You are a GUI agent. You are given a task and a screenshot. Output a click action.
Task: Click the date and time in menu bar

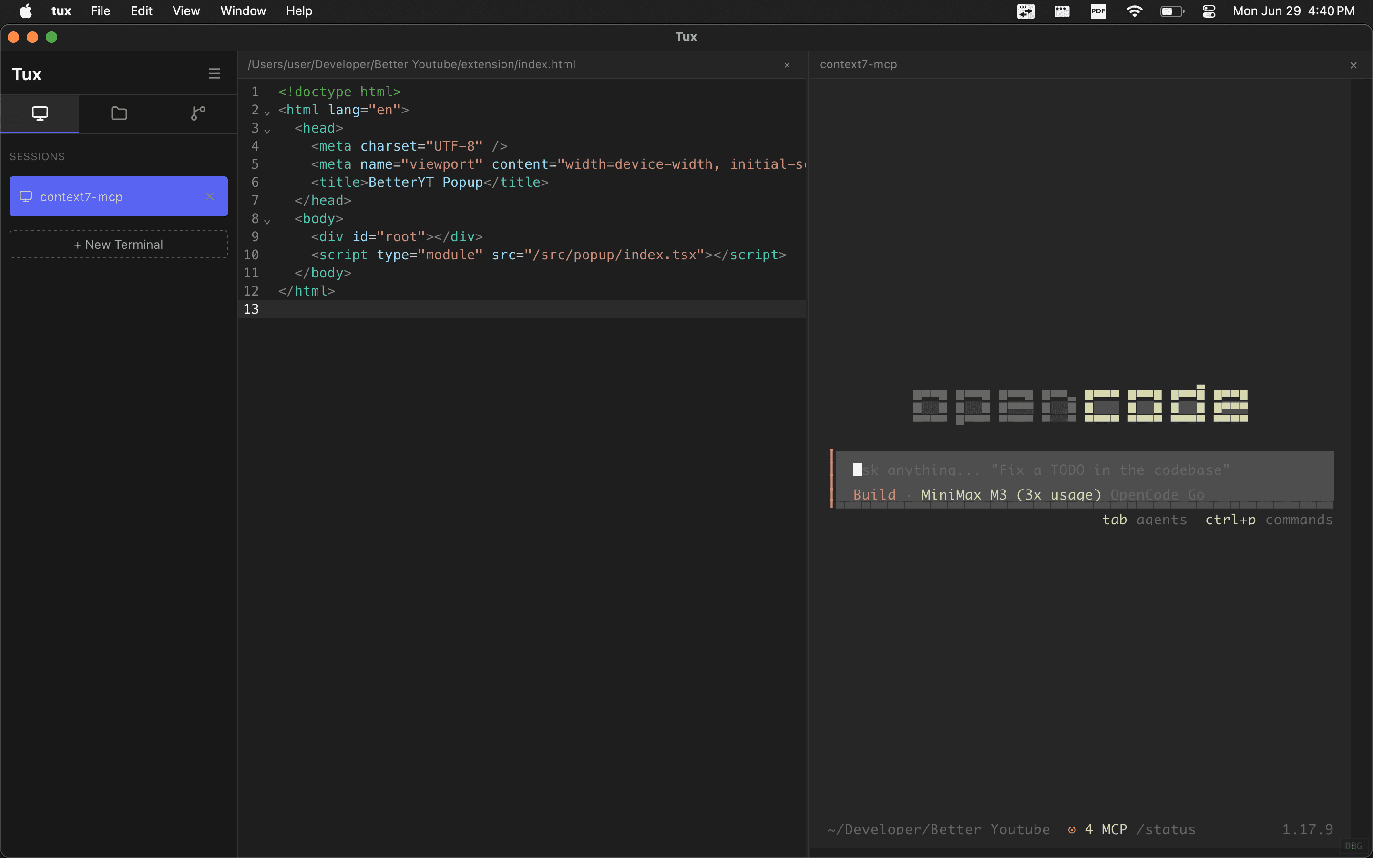pyautogui.click(x=1293, y=11)
